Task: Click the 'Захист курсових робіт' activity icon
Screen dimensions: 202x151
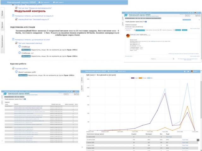Action: click(x=16, y=72)
